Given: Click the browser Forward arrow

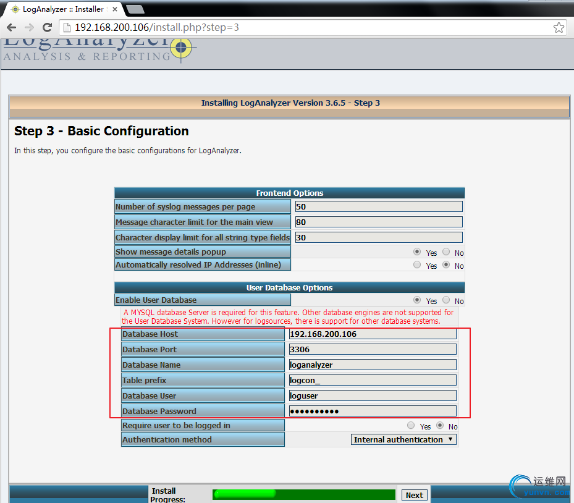Looking at the screenshot, I should [x=29, y=27].
